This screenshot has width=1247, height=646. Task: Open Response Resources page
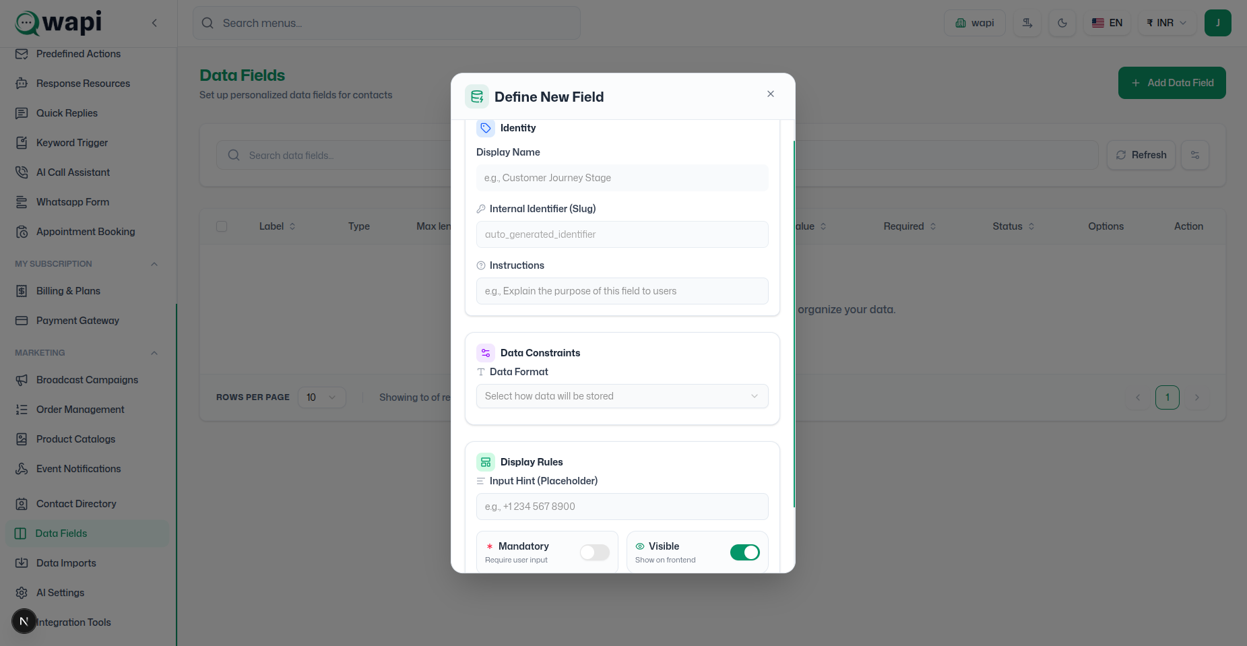83,84
